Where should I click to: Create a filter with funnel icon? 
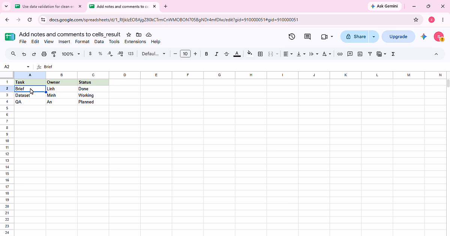tap(370, 54)
